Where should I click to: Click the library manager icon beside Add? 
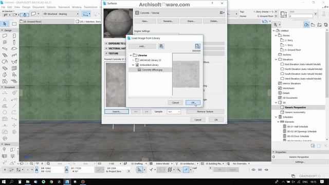[x=161, y=46]
